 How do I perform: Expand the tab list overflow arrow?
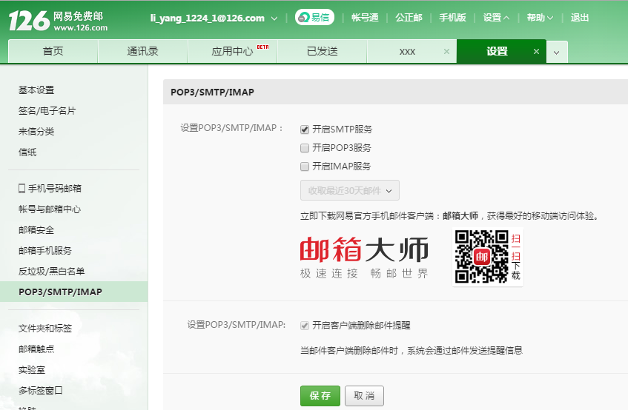point(557,52)
